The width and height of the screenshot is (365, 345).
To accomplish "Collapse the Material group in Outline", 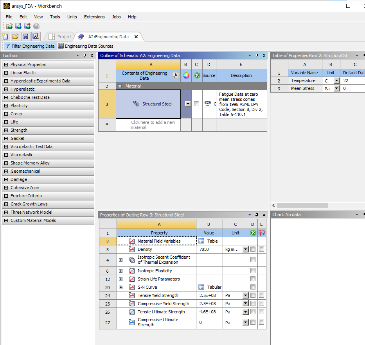I will 120,86.
